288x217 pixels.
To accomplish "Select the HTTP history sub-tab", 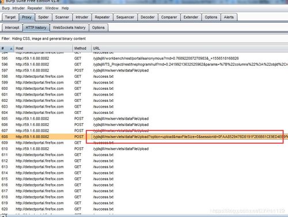I will (x=36, y=28).
